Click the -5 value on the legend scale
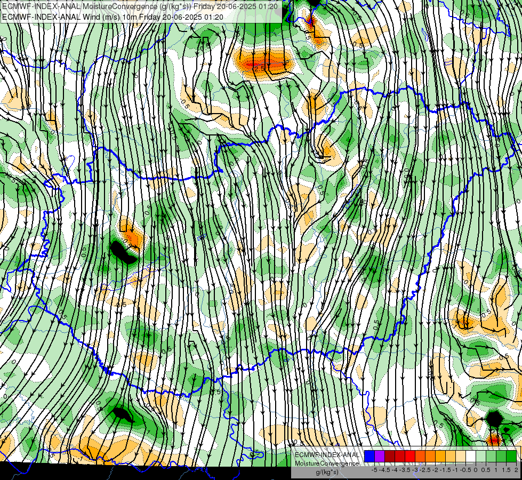This screenshot has width=522, height=480. (x=374, y=470)
